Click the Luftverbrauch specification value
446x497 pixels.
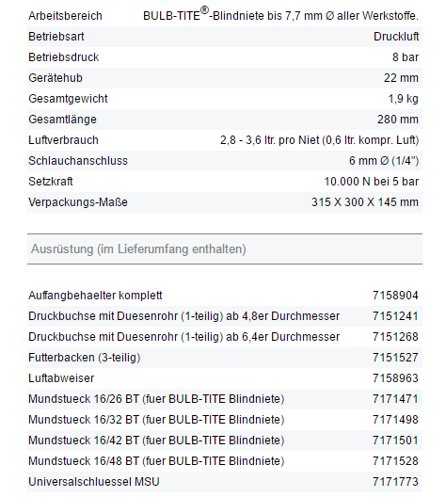tap(319, 140)
